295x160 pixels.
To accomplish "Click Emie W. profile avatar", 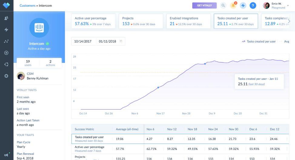I will (x=266, y=5).
